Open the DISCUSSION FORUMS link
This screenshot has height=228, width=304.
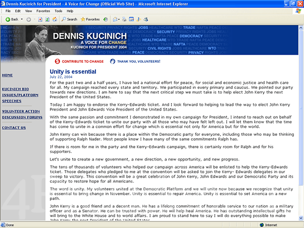click(22, 117)
